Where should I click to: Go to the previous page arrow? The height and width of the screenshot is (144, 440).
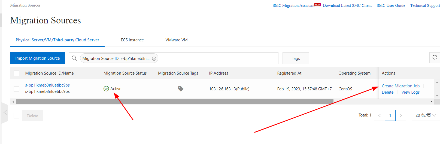[380, 115]
